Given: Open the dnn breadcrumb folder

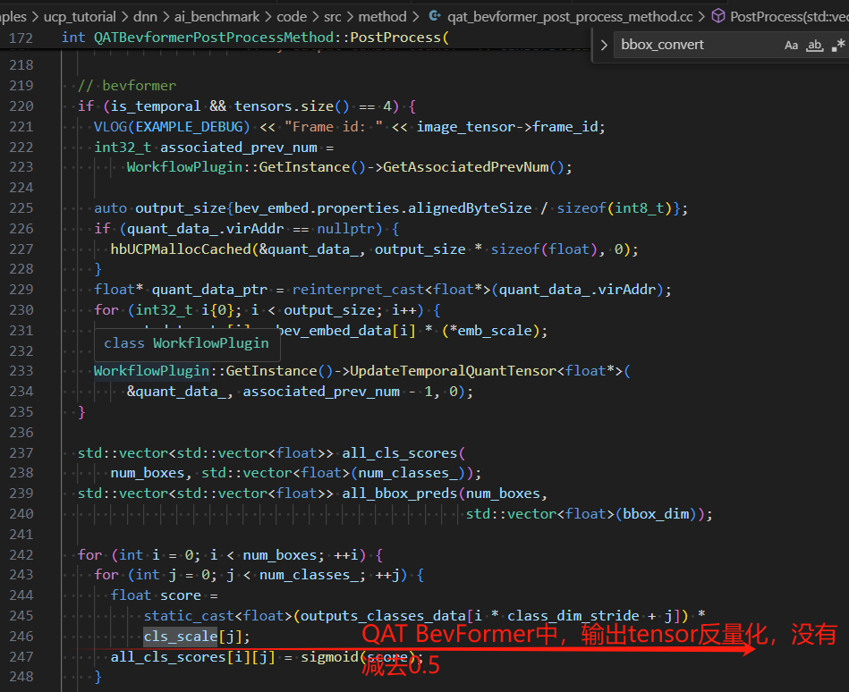Looking at the screenshot, I should [147, 16].
